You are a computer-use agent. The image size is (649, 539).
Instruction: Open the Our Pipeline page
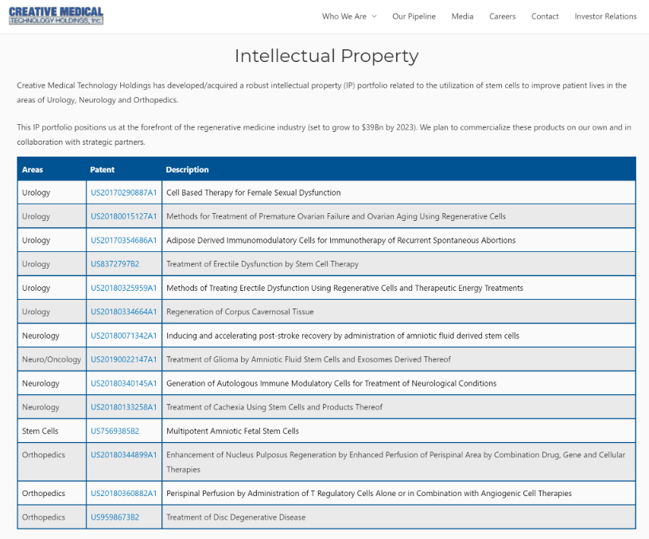point(414,16)
